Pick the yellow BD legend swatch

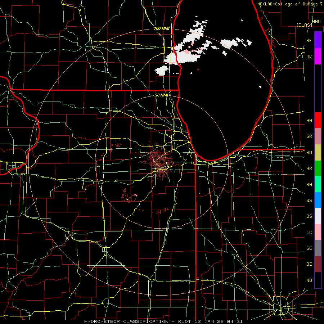(318, 152)
